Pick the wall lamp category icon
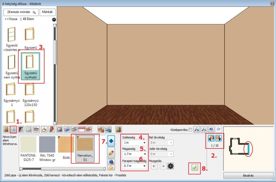The width and height of the screenshot is (276, 182). [x=52, y=129]
